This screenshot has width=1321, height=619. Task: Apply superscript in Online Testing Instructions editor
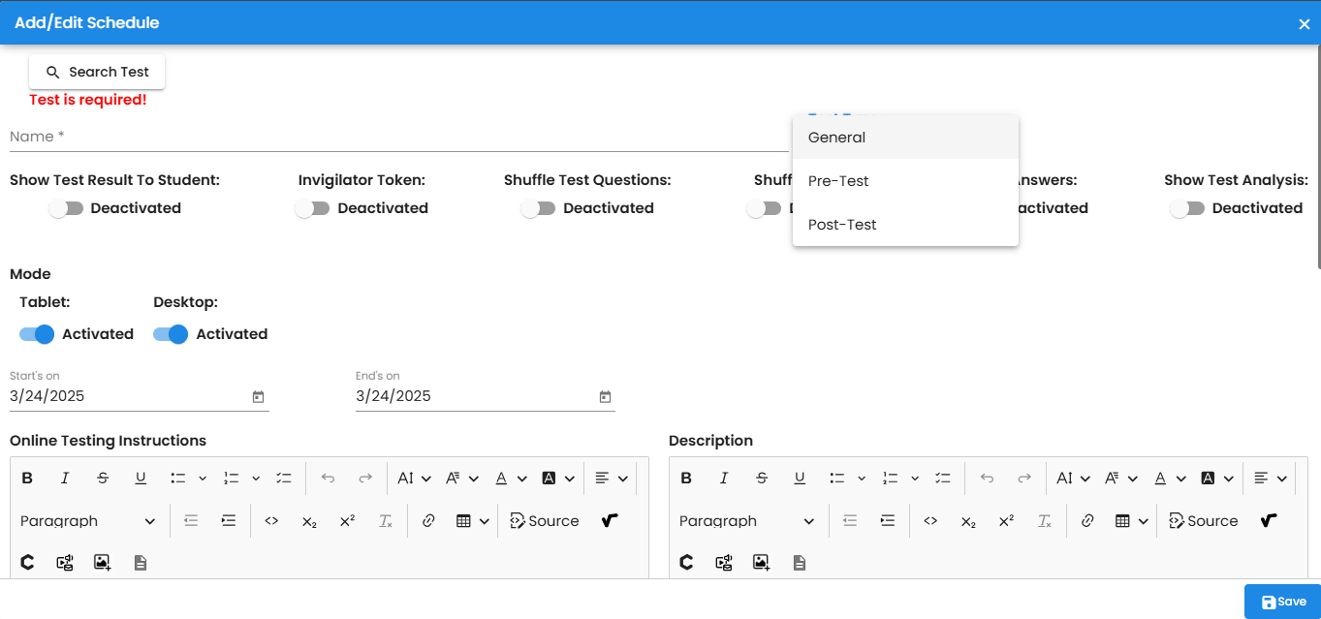(347, 521)
